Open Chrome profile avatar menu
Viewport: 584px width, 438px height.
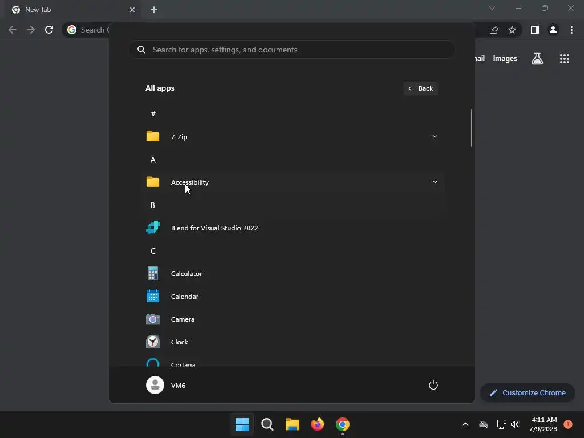click(x=553, y=30)
